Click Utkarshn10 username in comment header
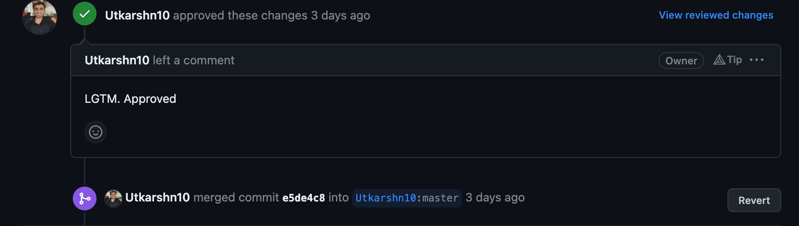This screenshot has height=226, width=799. click(x=117, y=60)
